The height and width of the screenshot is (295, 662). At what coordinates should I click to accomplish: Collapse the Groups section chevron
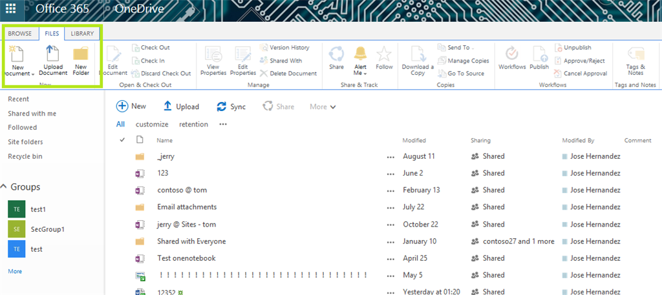pyautogui.click(x=4, y=187)
